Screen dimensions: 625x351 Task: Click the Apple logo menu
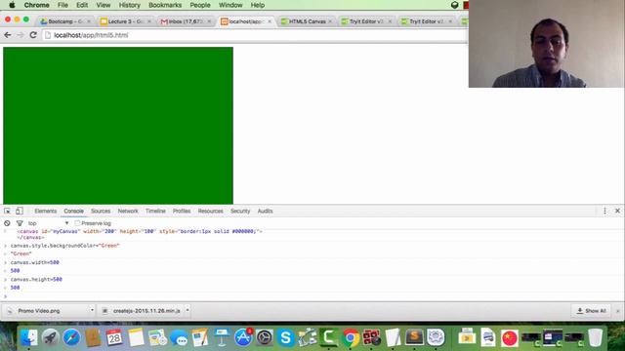click(12, 5)
